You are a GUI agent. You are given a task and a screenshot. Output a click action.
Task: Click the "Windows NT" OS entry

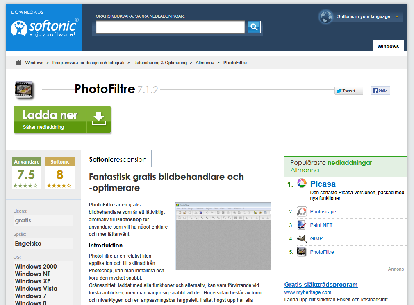click(32, 274)
